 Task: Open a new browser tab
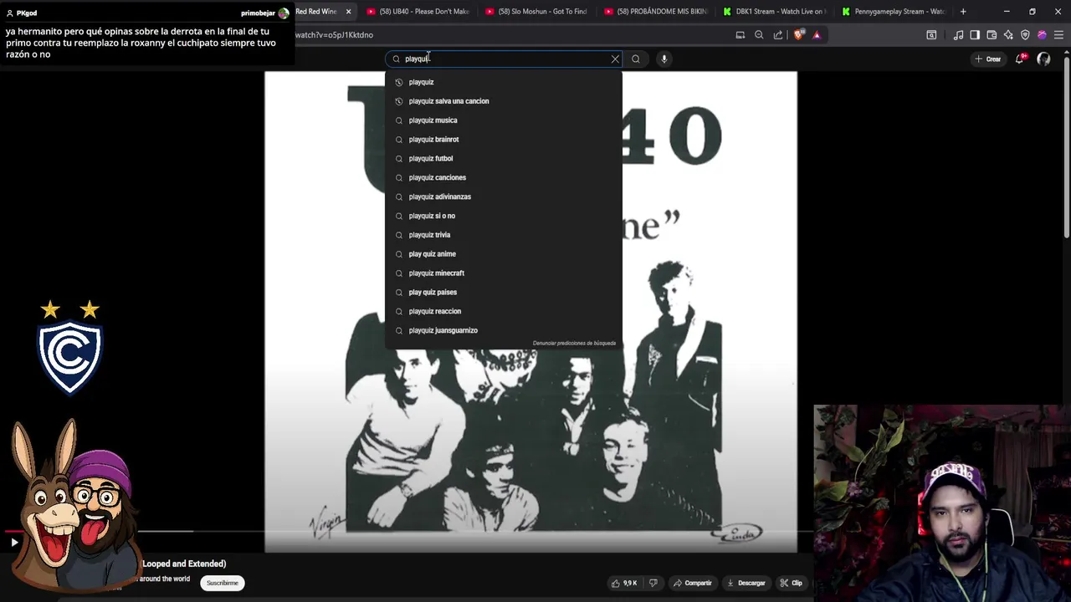pos(963,12)
